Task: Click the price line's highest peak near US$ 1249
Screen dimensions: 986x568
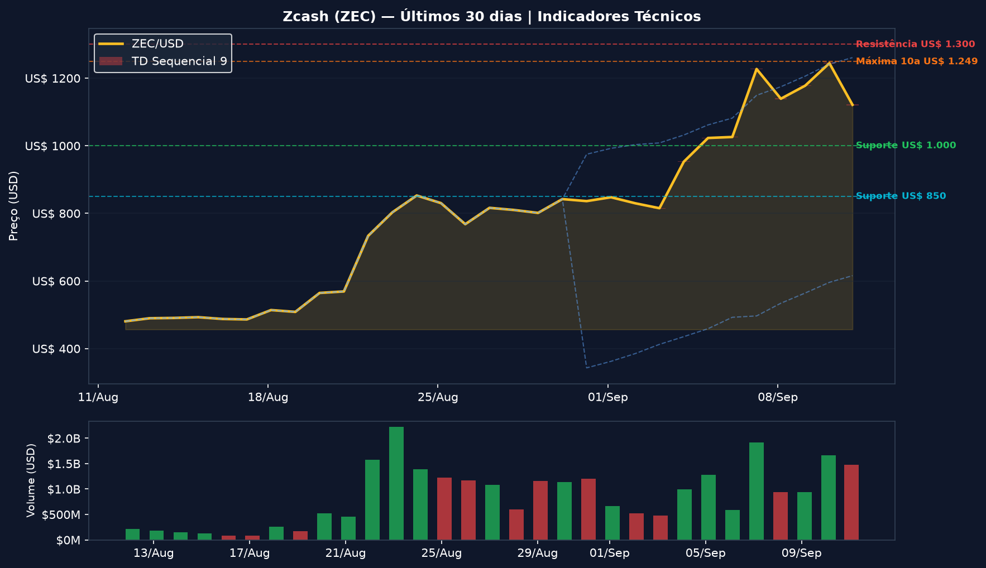Action: tap(829, 63)
